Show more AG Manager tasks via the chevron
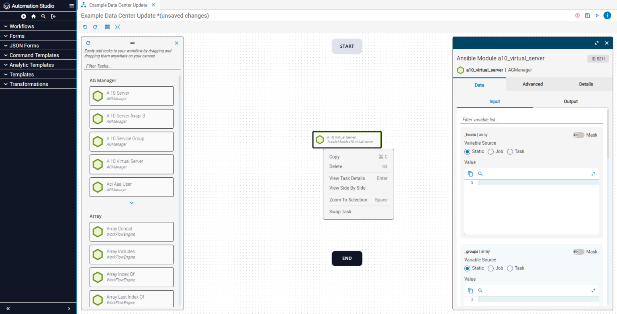 pos(131,203)
